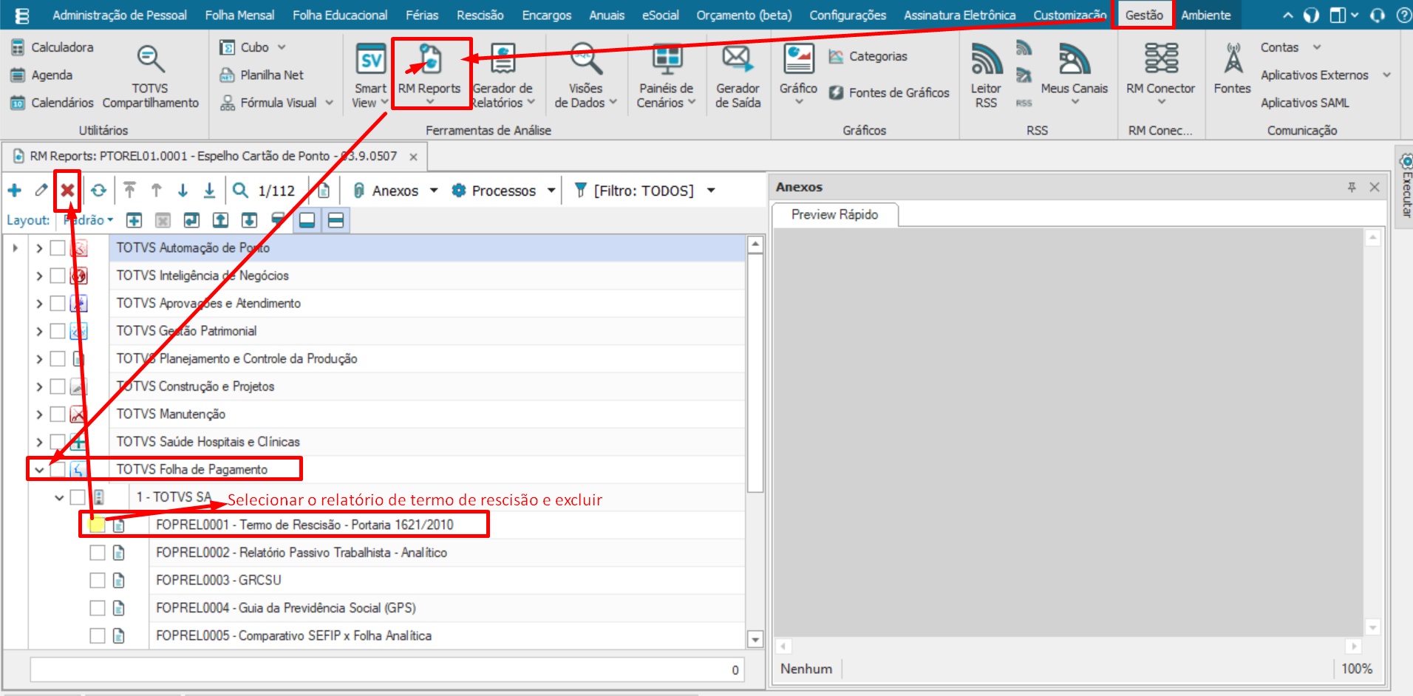This screenshot has height=696, width=1413.
Task: Tick checkbox for FOPREL0004 Guia da Previdência
Action: coord(98,608)
